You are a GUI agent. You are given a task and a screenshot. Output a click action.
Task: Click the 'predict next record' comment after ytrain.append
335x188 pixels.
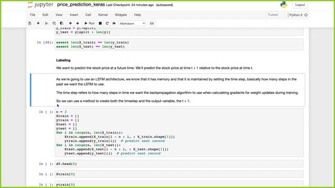pos(142,141)
